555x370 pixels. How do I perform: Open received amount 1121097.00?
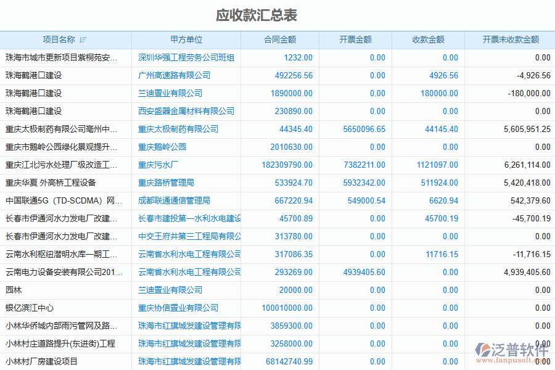(x=437, y=165)
